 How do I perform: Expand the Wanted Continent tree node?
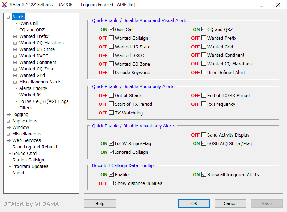[15, 62]
